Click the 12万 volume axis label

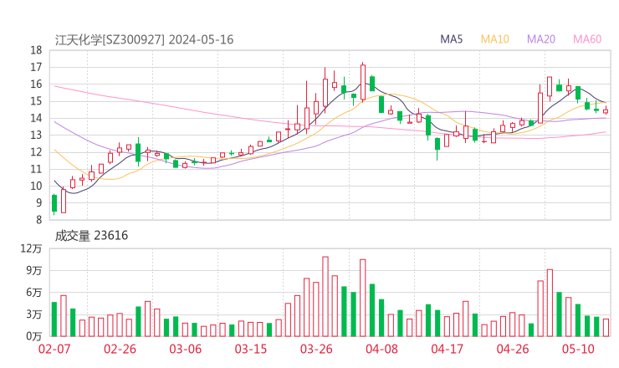(31, 248)
